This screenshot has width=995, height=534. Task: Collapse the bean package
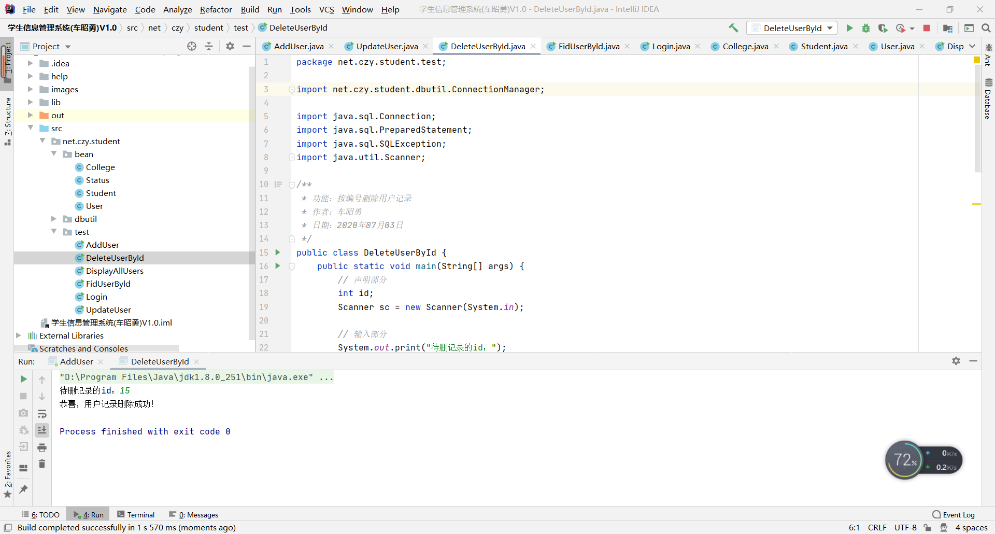(x=53, y=154)
